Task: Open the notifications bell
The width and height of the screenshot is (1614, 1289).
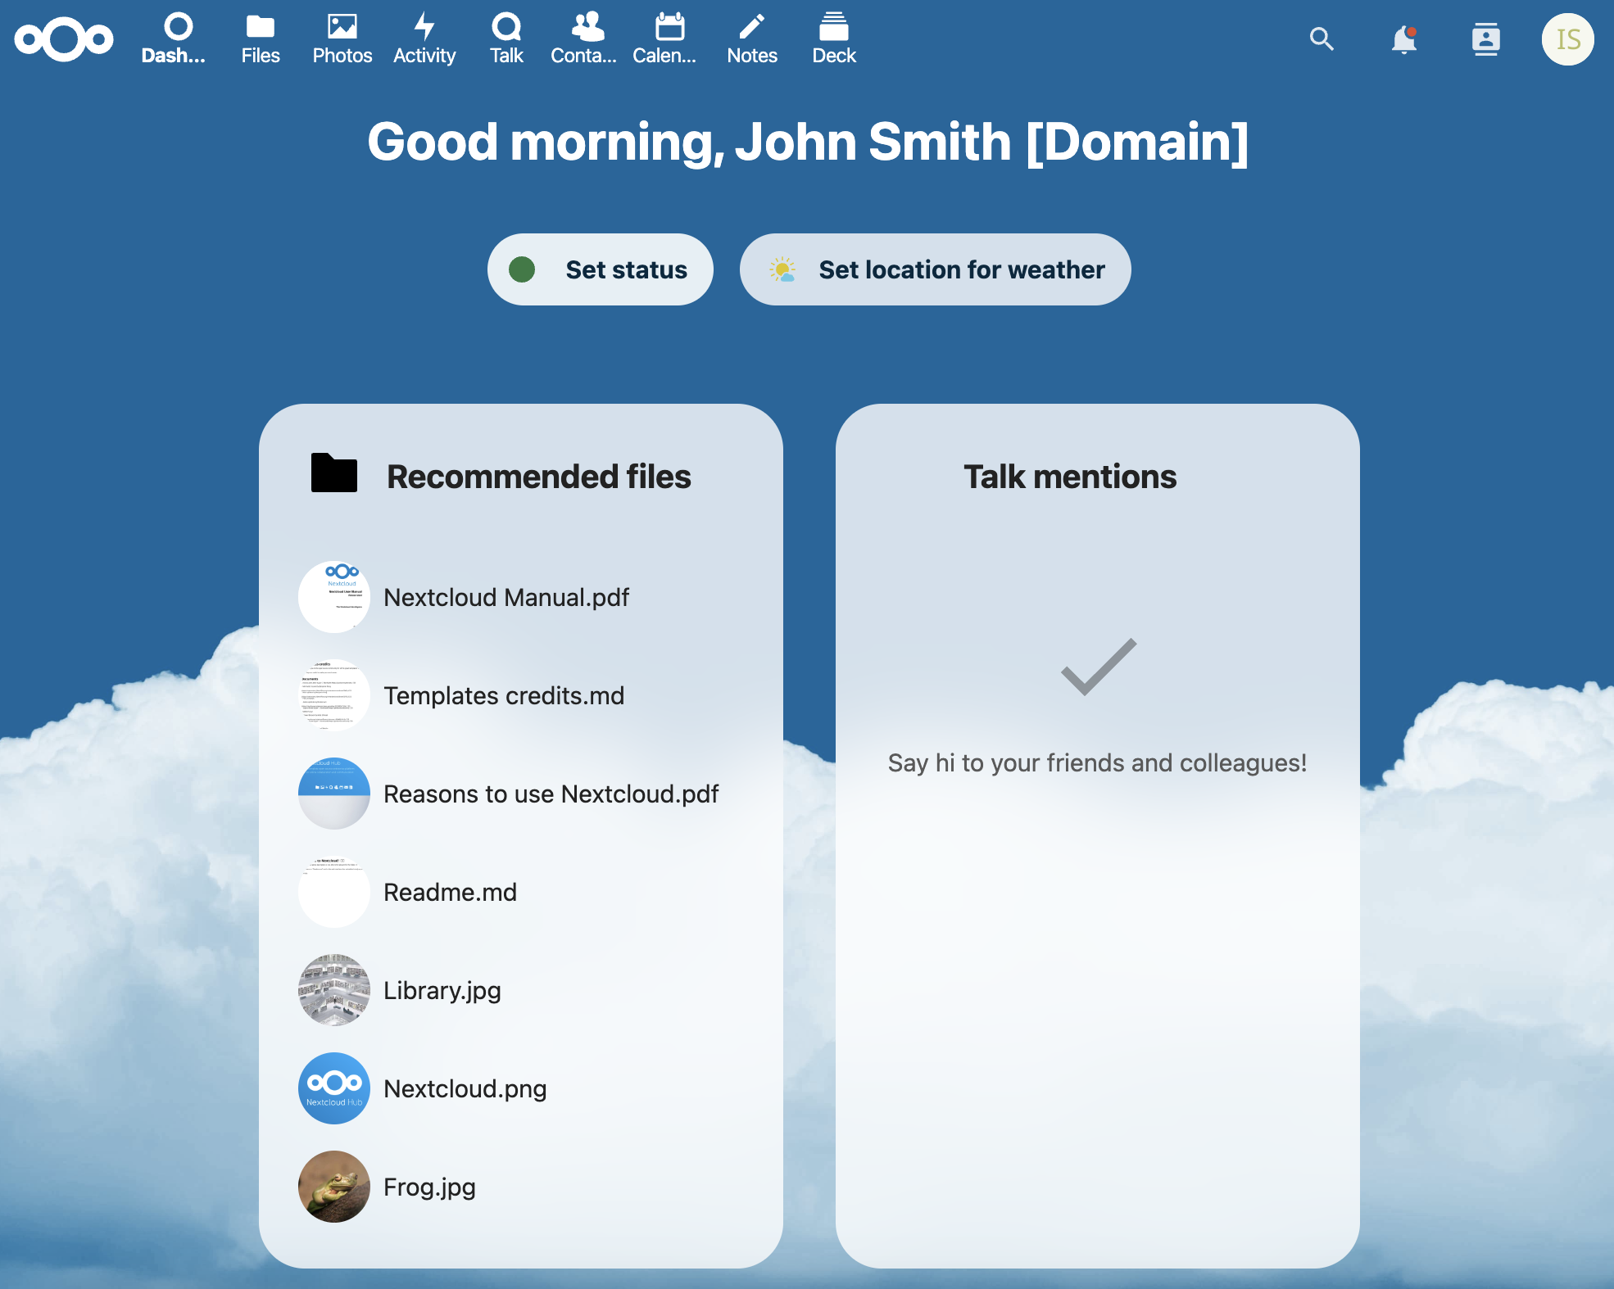Action: click(x=1403, y=38)
